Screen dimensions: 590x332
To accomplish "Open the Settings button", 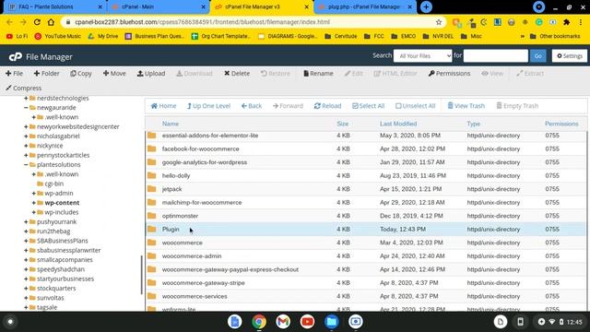I will (x=570, y=55).
